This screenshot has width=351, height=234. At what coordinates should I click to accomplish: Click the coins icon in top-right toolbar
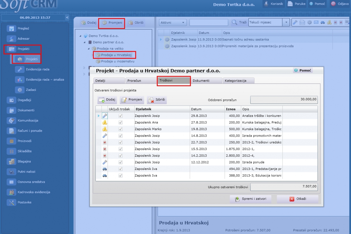tap(329, 23)
